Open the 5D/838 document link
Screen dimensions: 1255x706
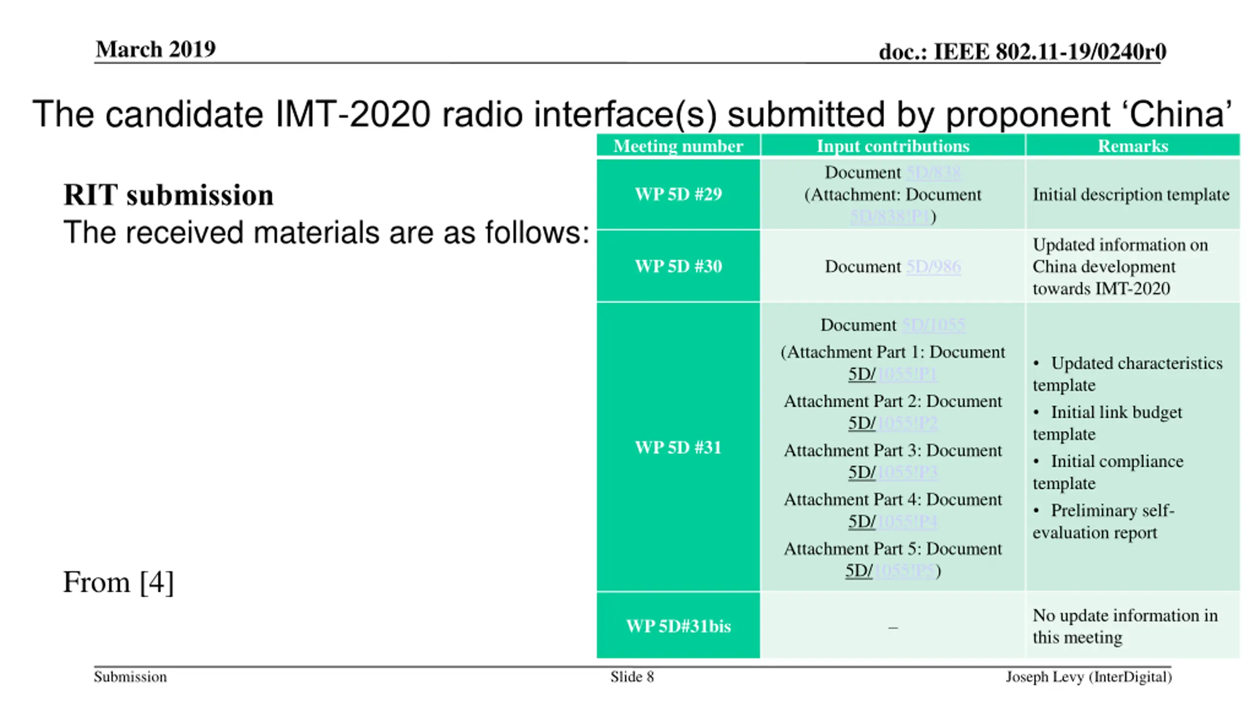point(933,173)
